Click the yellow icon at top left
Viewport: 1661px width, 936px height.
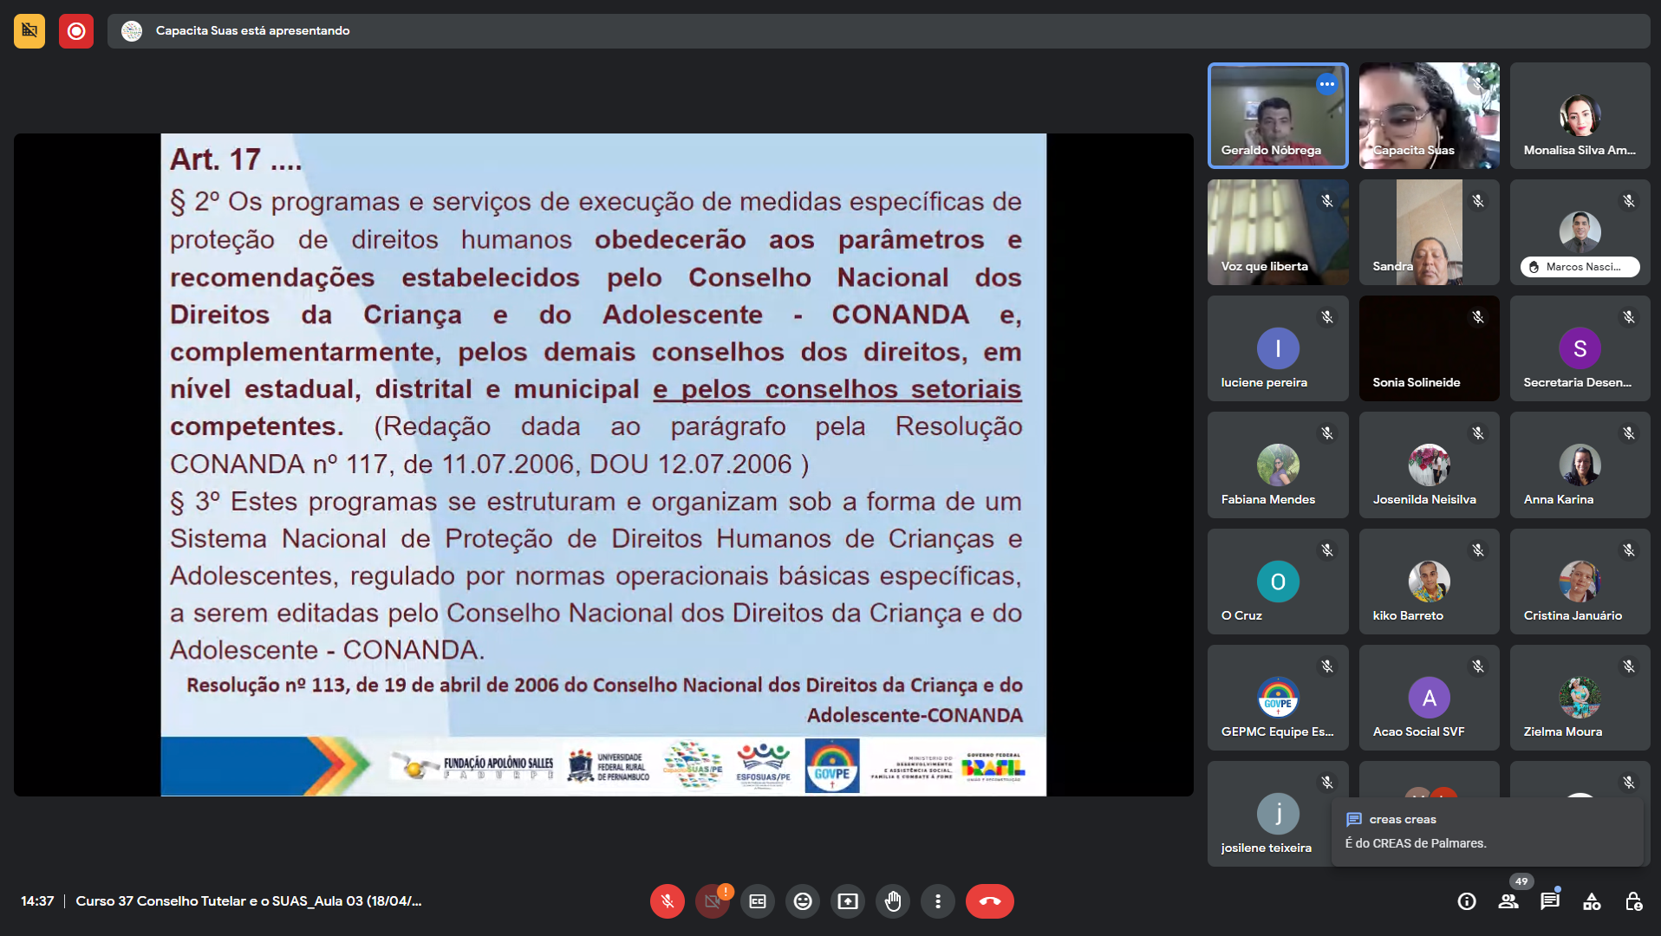click(x=29, y=31)
